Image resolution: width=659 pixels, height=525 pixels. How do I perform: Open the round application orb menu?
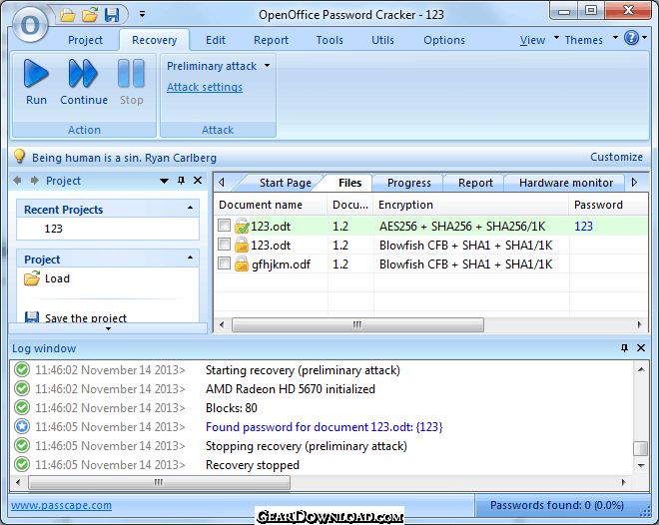click(x=29, y=24)
